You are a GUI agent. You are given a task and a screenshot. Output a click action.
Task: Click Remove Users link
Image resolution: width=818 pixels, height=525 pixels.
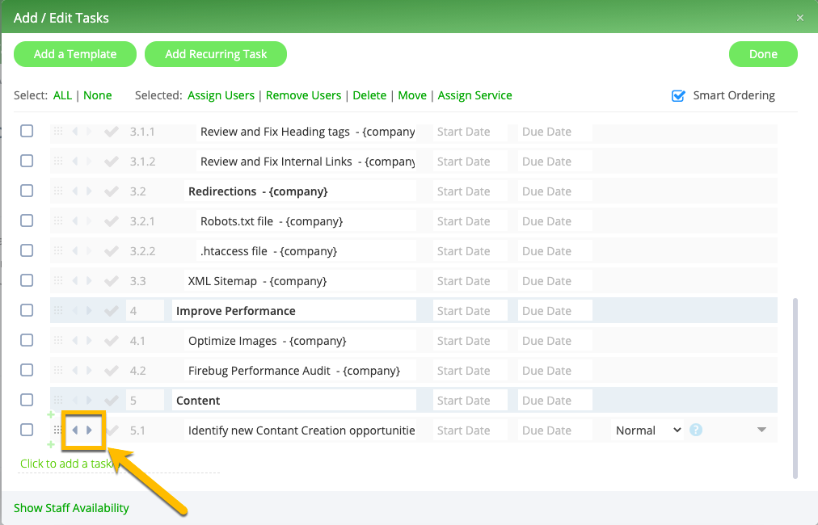(304, 95)
